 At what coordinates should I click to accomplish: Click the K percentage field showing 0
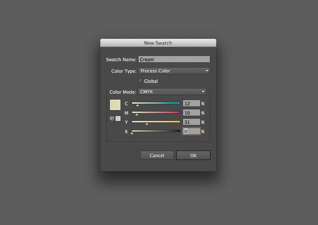pyautogui.click(x=191, y=131)
